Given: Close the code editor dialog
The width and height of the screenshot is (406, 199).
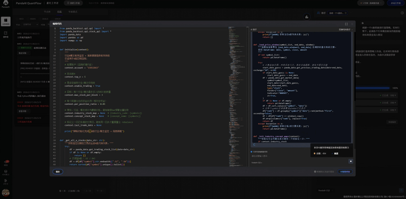Looking at the screenshot, I should click(352, 24).
